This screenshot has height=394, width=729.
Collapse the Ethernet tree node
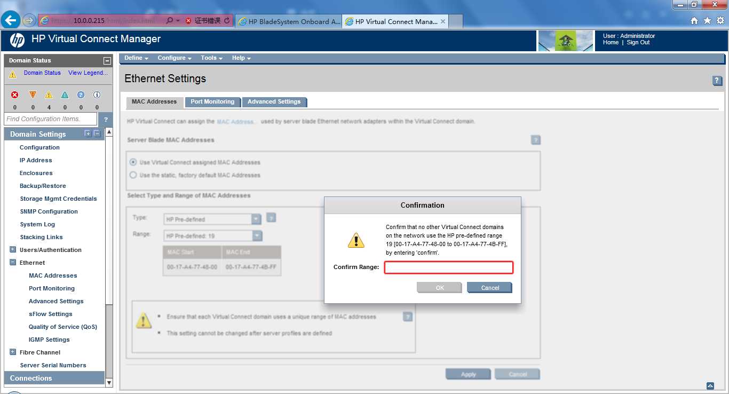coord(13,263)
